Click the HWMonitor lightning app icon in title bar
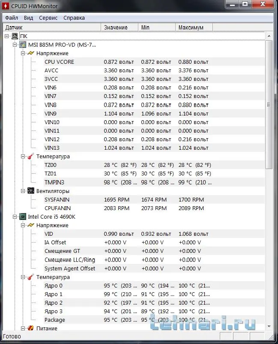This screenshot has height=344, width=278. (6, 6)
